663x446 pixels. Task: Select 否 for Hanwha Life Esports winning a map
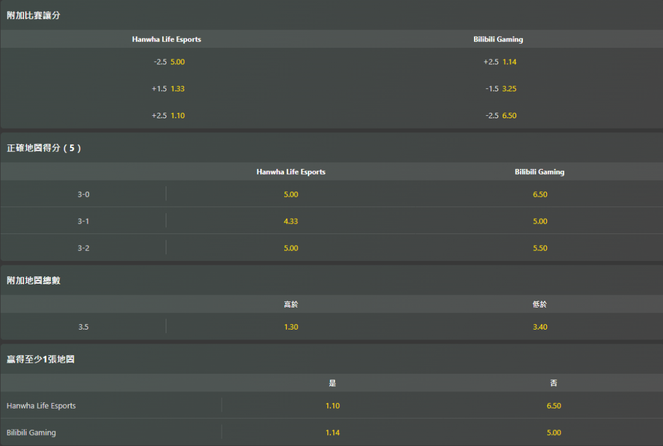554,406
